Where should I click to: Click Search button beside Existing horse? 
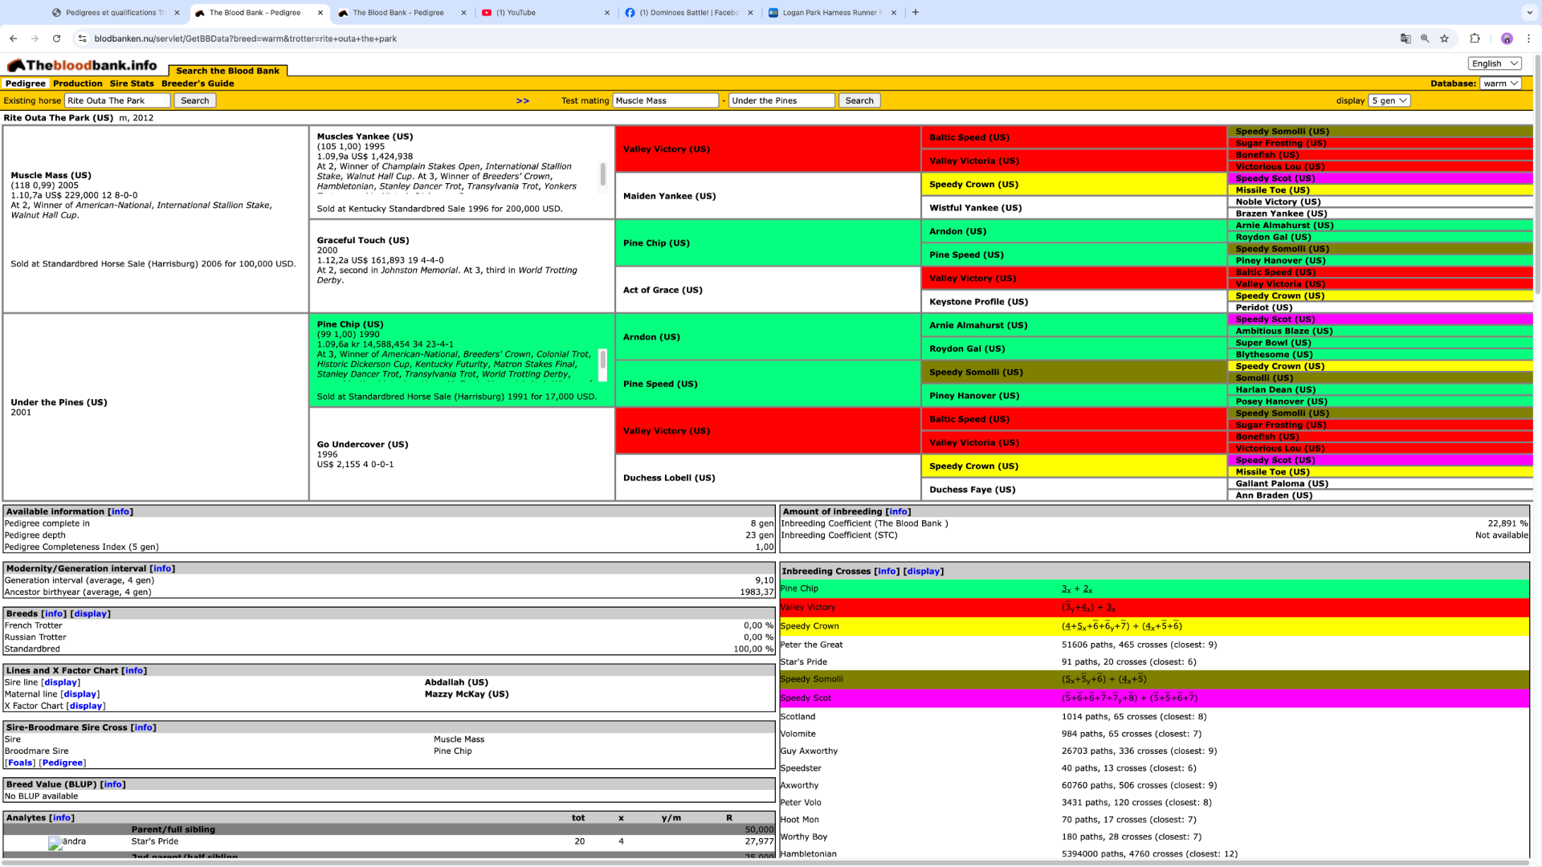coord(194,100)
